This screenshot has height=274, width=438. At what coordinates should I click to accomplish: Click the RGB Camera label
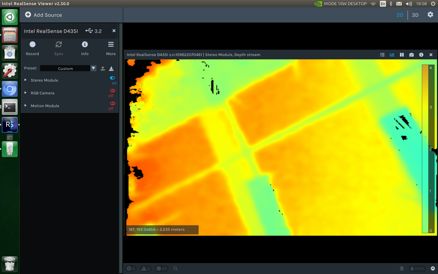[x=43, y=93]
